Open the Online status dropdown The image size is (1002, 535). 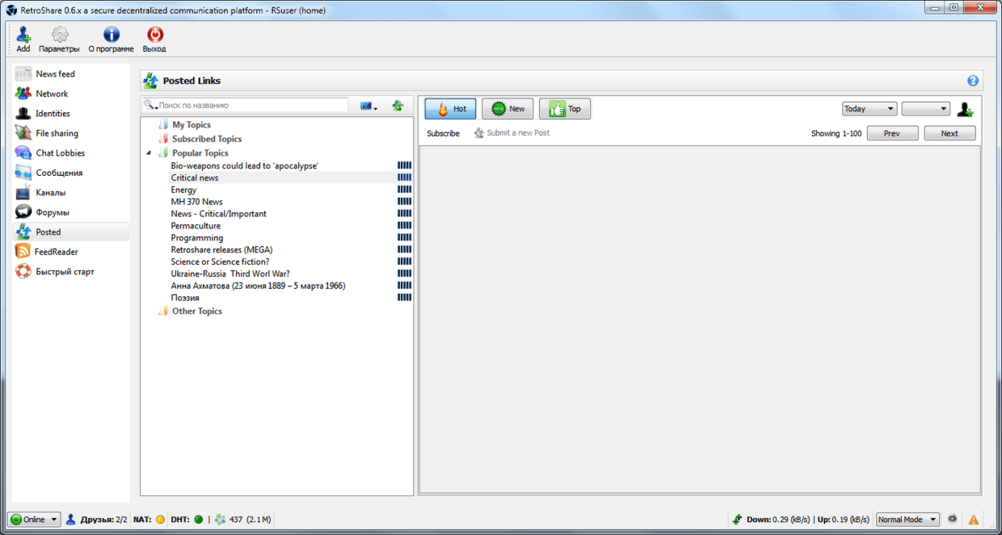(x=34, y=520)
